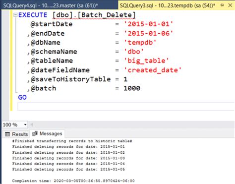Click the 'tempdb' string value
This screenshot has width=235, height=184.
coord(140,43)
